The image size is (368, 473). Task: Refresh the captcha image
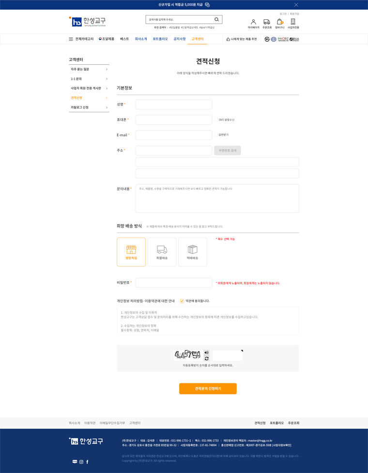point(207,358)
